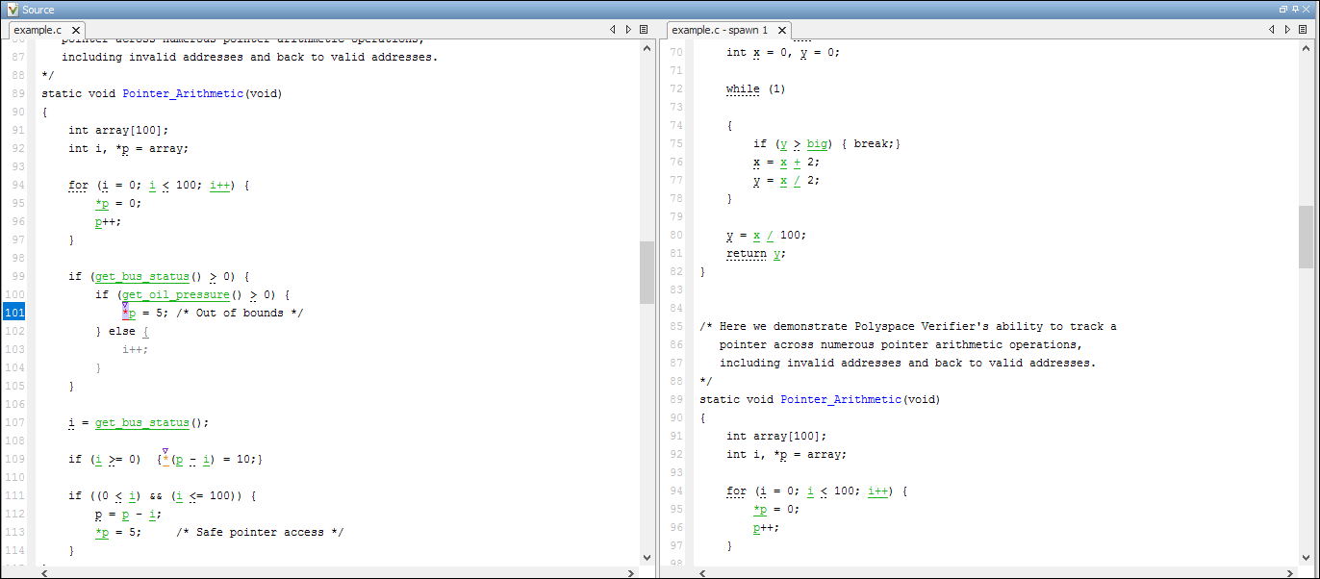Select highlighted line number 101
Image resolution: width=1320 pixels, height=579 pixels.
pyautogui.click(x=14, y=313)
